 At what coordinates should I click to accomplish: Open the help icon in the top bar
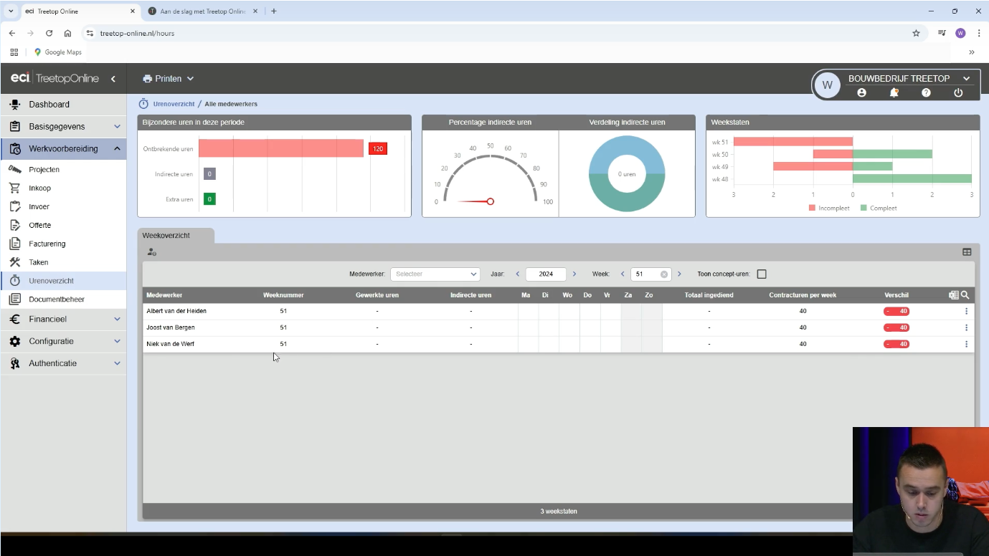(x=925, y=92)
